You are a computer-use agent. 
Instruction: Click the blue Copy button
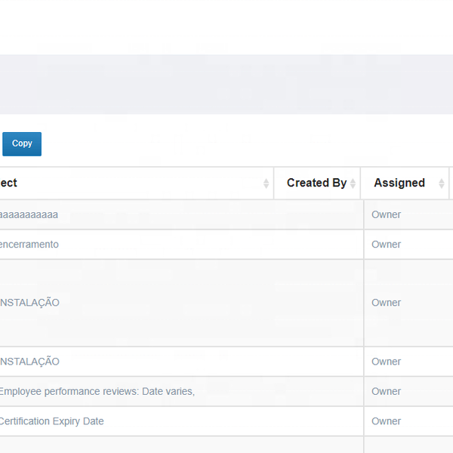click(22, 143)
